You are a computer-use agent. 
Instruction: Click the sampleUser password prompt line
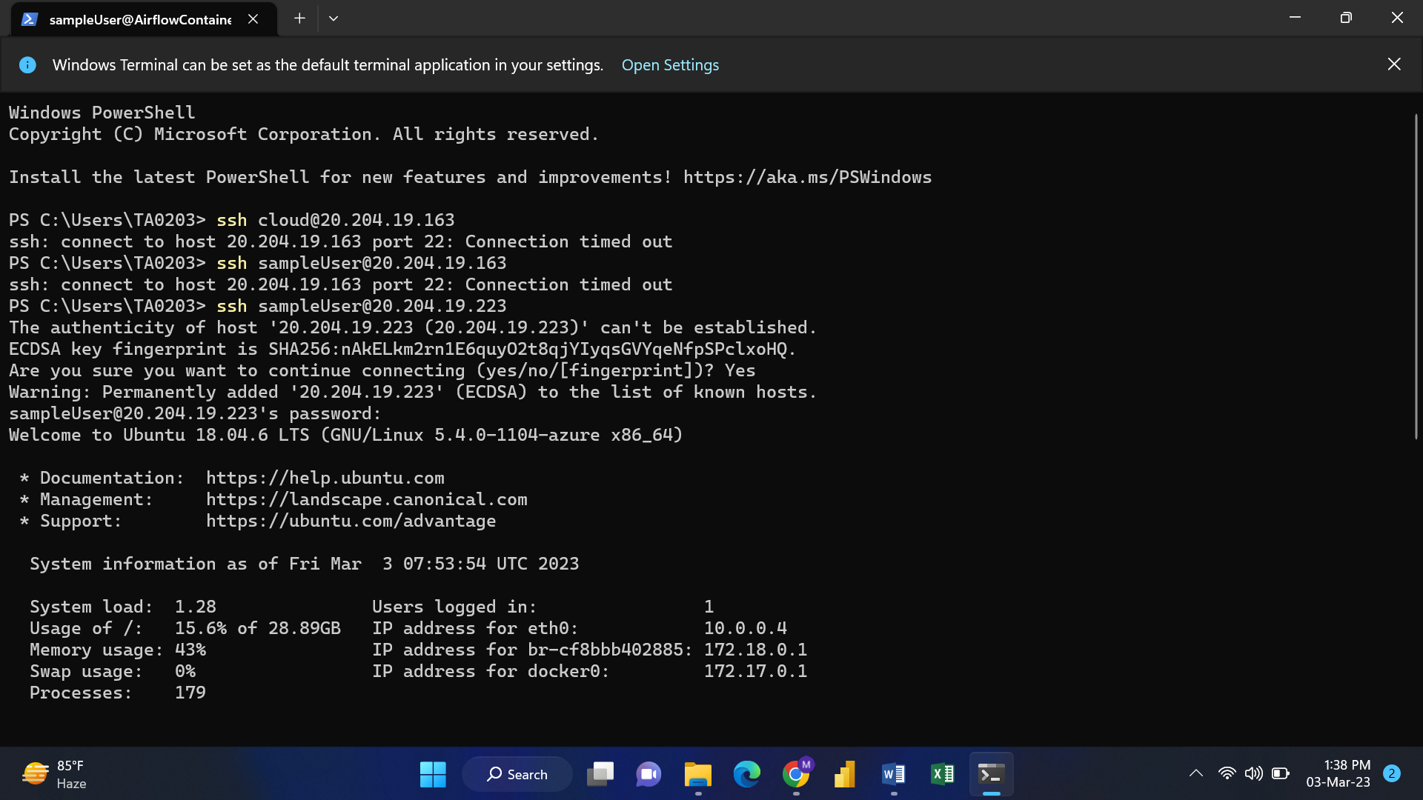(x=195, y=414)
